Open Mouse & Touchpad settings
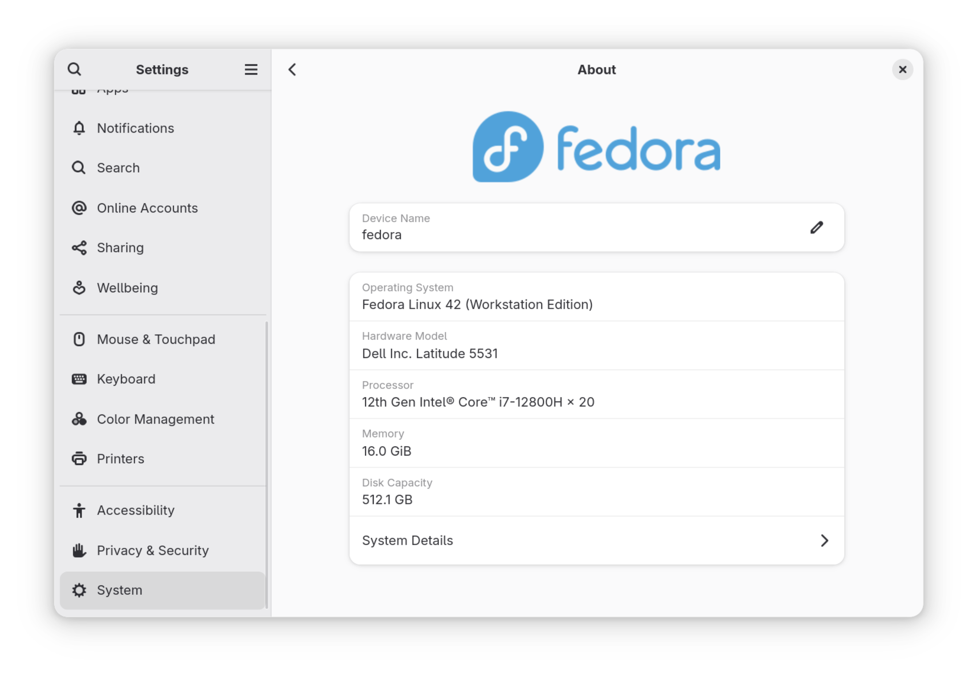977x676 pixels. [156, 339]
